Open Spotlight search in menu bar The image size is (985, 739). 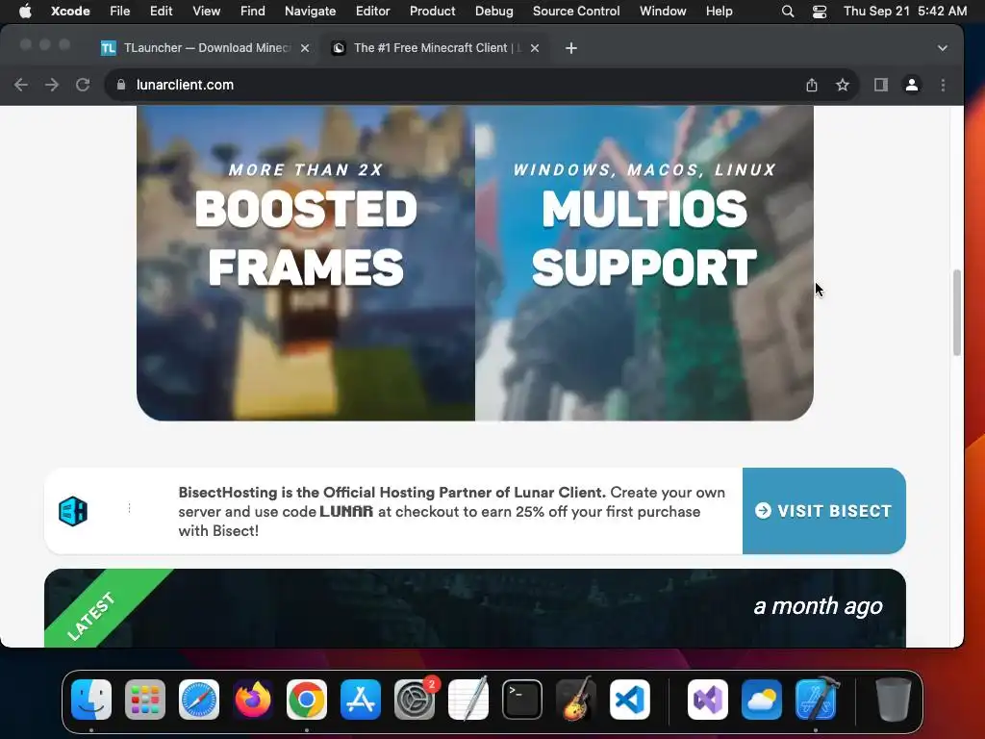(788, 12)
